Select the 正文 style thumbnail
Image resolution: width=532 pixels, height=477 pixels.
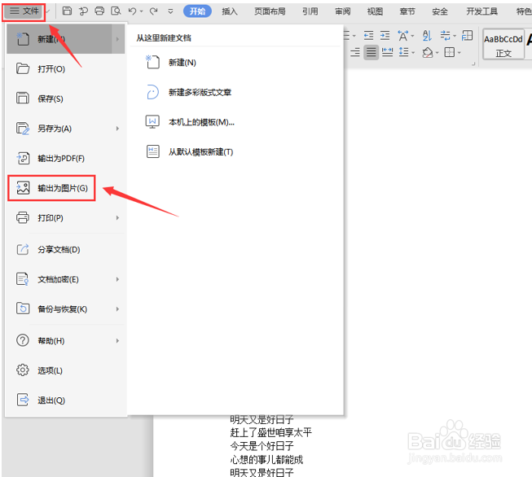[503, 44]
